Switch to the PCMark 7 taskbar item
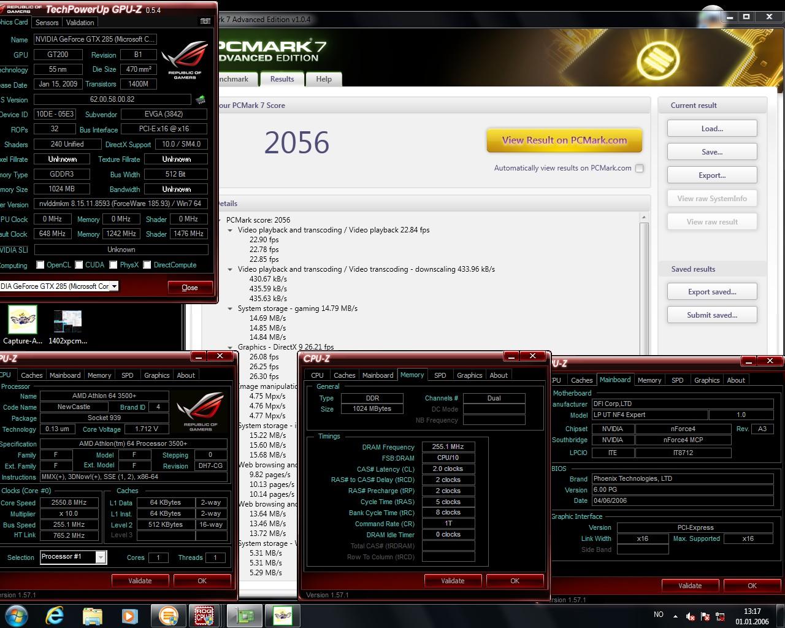 168,615
